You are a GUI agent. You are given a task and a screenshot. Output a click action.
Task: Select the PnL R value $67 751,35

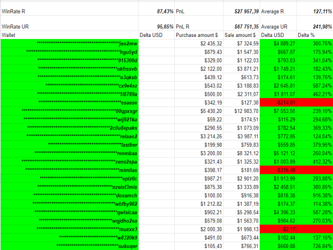click(x=240, y=26)
